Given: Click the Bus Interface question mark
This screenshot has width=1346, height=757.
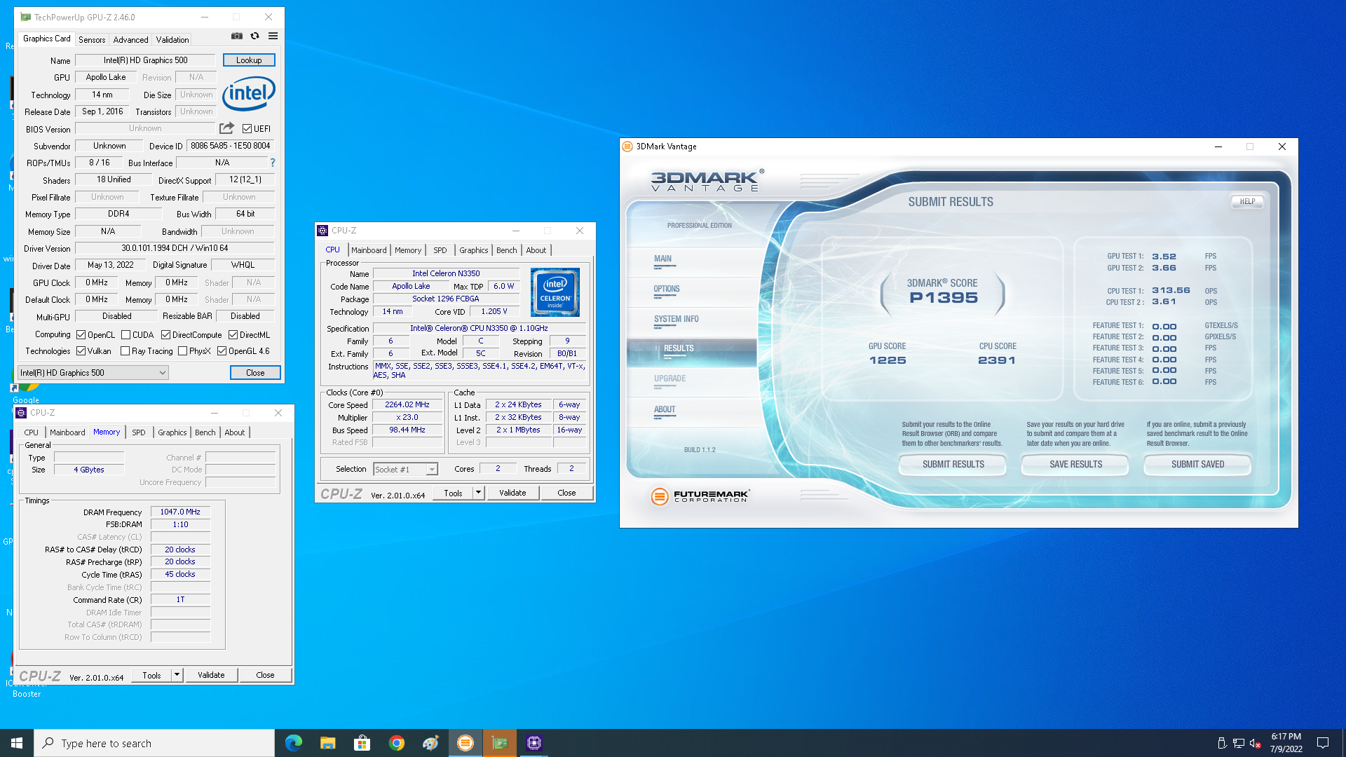Looking at the screenshot, I should (273, 163).
